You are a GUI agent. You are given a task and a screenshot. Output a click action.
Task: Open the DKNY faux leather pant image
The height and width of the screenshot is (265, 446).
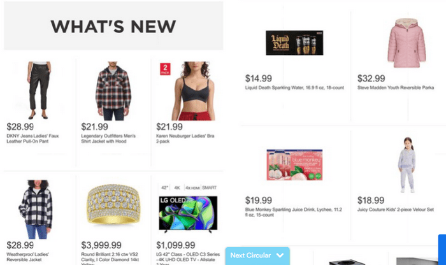[39, 90]
